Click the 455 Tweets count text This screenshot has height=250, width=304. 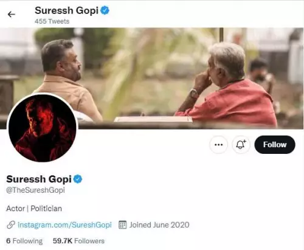[52, 21]
